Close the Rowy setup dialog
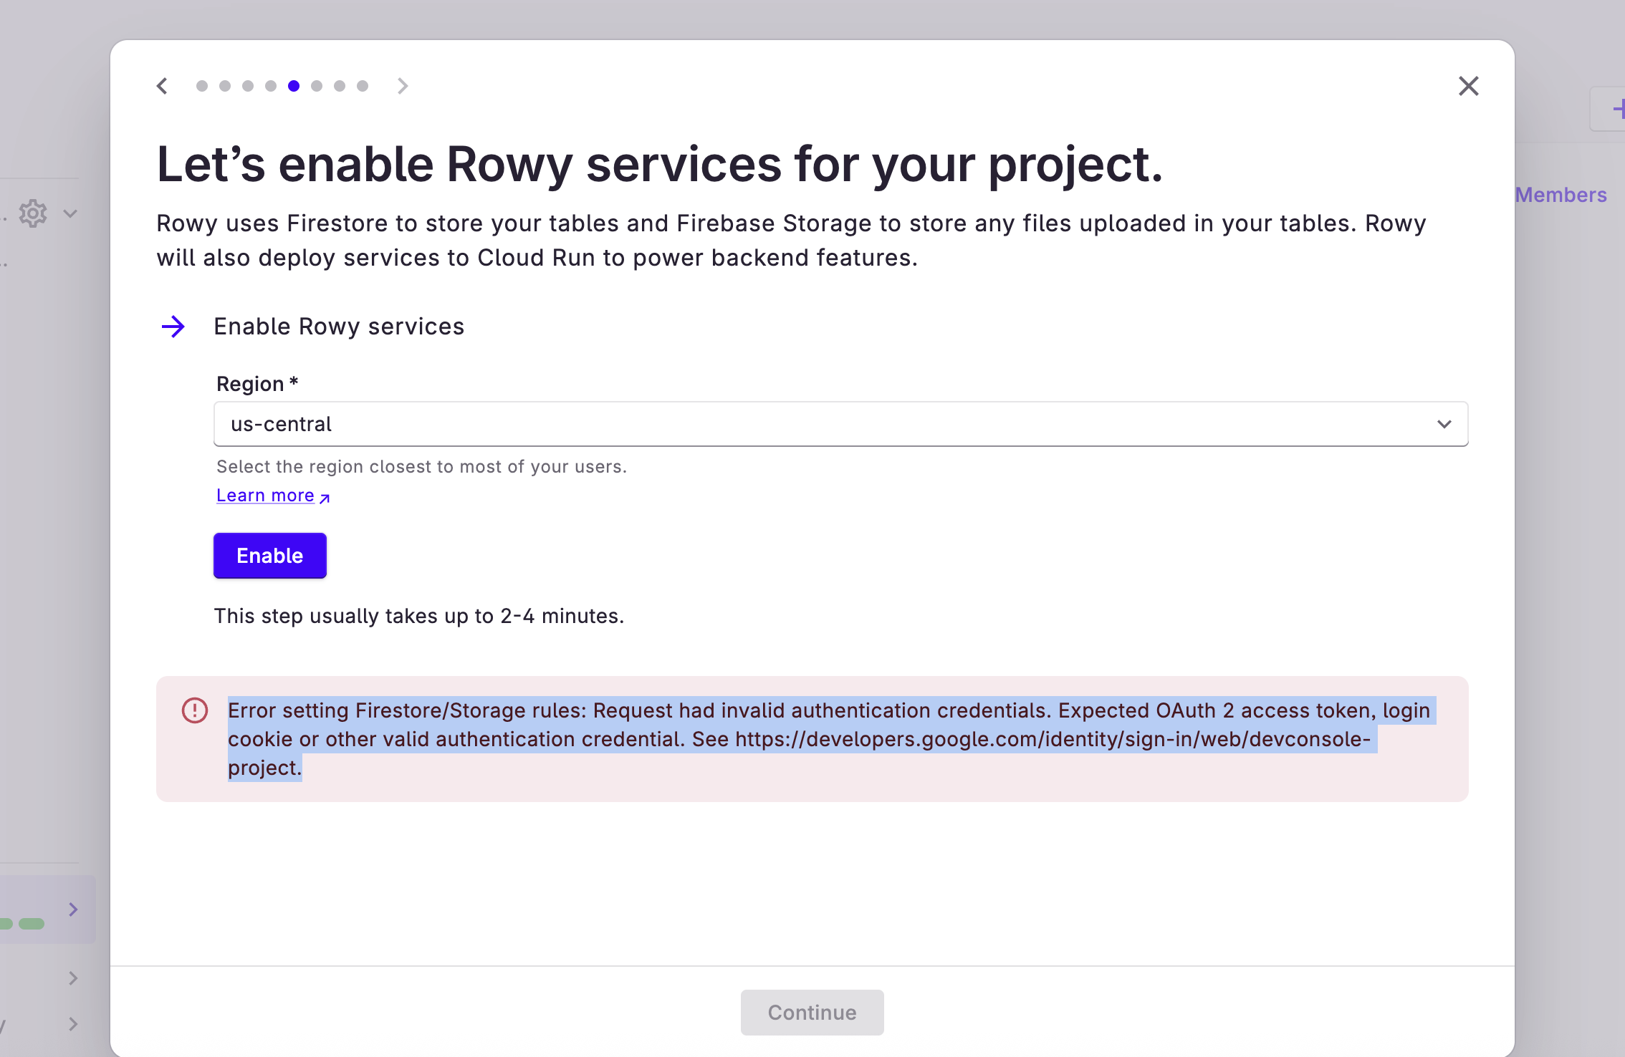The image size is (1625, 1057). coord(1469,86)
